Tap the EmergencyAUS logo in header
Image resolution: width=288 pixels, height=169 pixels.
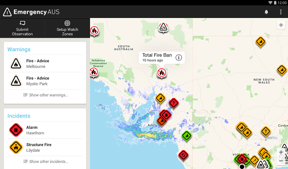(31, 12)
